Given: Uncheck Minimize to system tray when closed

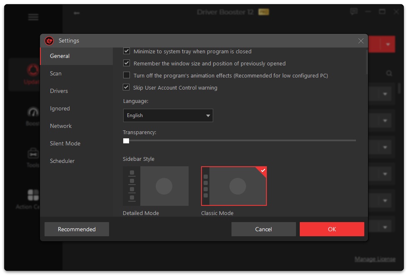Looking at the screenshot, I should (127, 51).
